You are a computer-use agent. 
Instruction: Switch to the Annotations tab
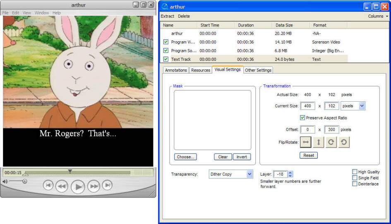tap(176, 70)
